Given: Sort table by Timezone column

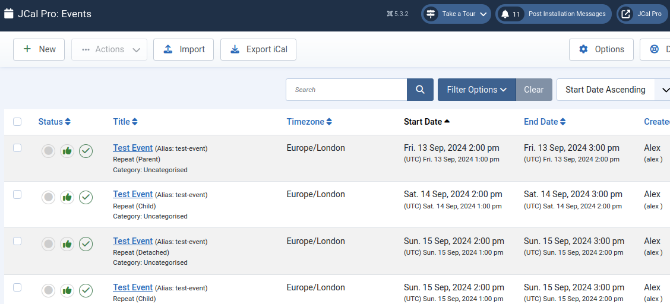Looking at the screenshot, I should click(x=309, y=122).
